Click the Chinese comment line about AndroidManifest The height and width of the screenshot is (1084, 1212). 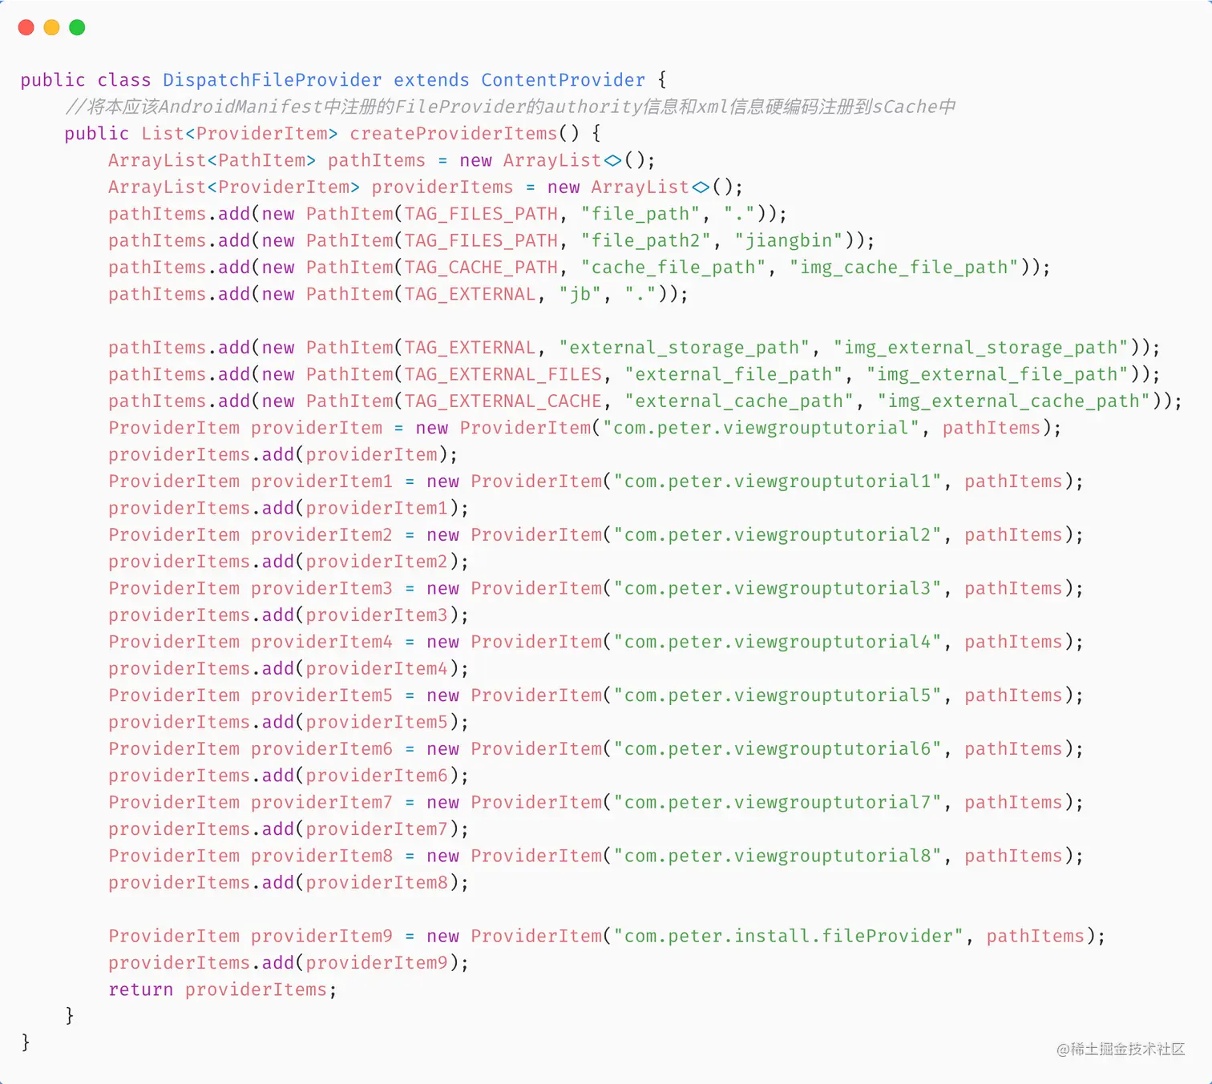510,107
